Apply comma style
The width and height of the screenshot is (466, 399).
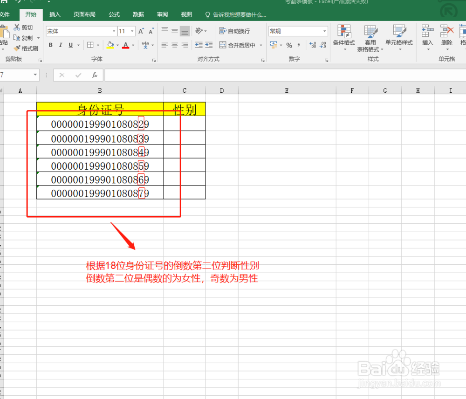299,45
